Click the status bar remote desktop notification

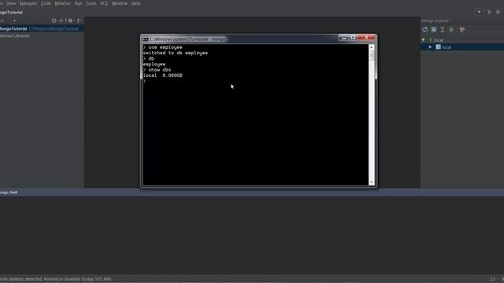pos(56,279)
